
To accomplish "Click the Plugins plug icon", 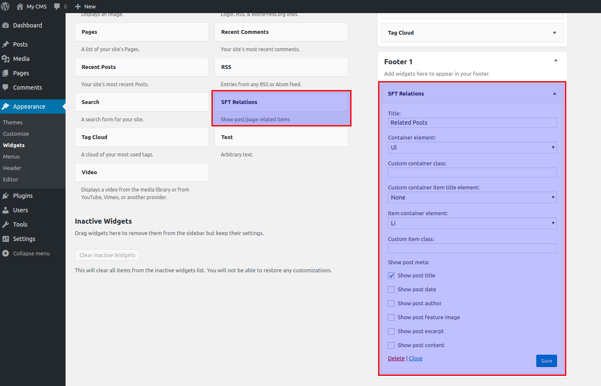I will tap(5, 196).
